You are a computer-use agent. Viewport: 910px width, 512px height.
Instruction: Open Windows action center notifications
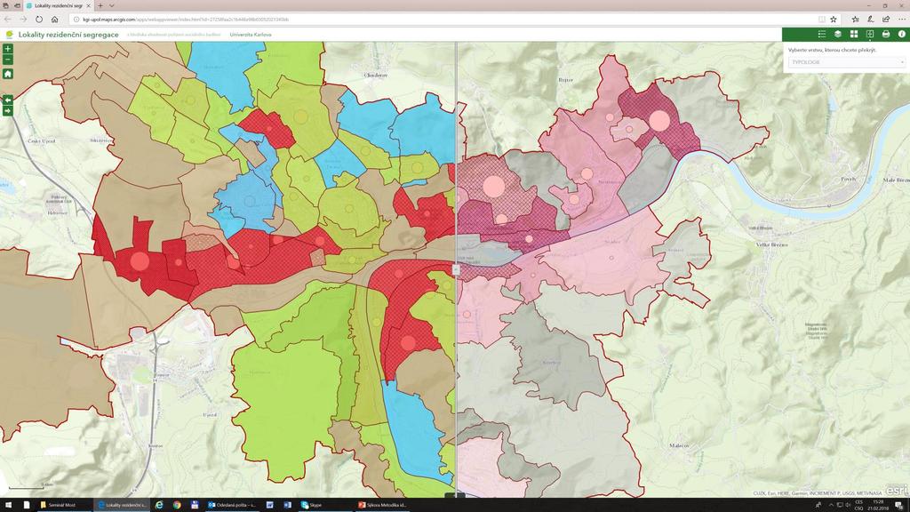898,505
